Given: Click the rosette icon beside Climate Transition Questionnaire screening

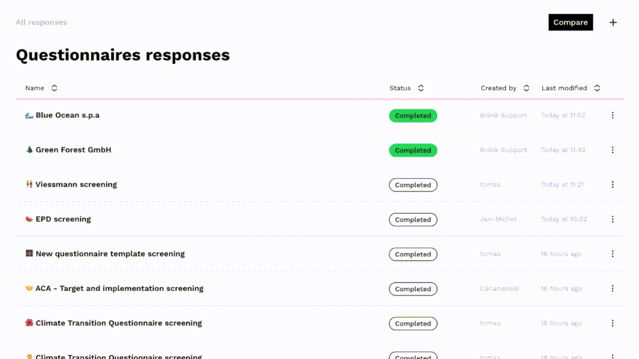Looking at the screenshot, I should pos(29,323).
